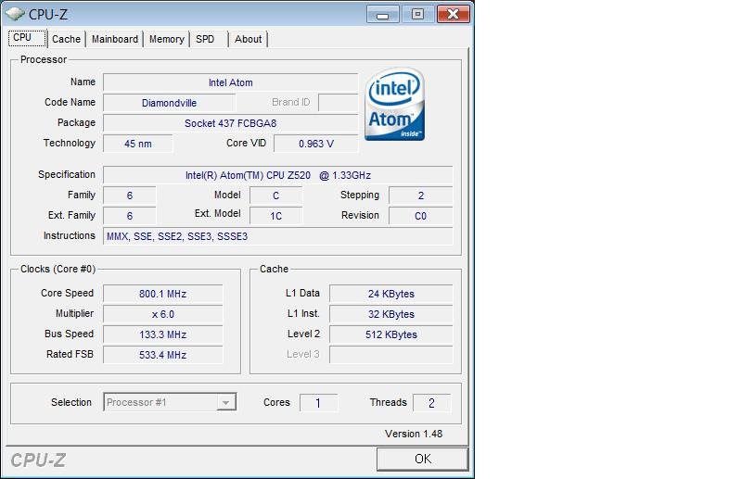This screenshot has width=742, height=479.
Task: Click the empty Brand ID field
Action: coord(338,103)
